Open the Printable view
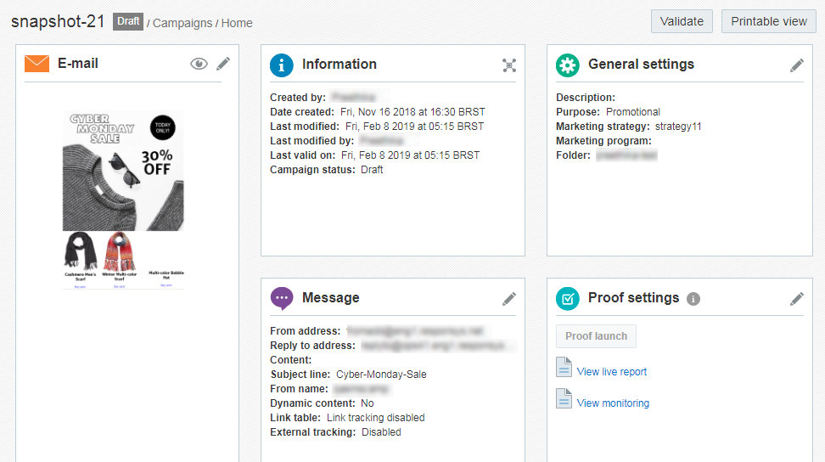This screenshot has height=462, width=825. (x=768, y=21)
